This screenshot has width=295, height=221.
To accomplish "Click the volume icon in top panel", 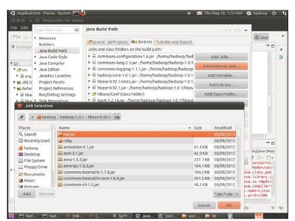I will click(189, 13).
